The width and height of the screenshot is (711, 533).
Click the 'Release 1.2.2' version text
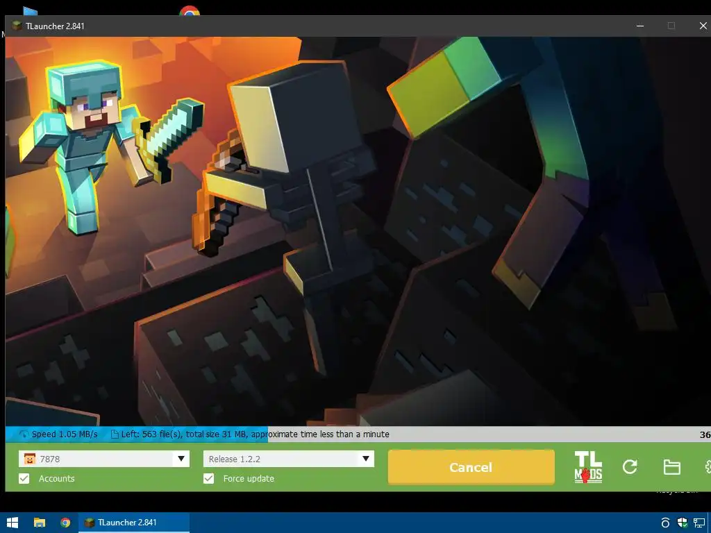[x=235, y=459]
